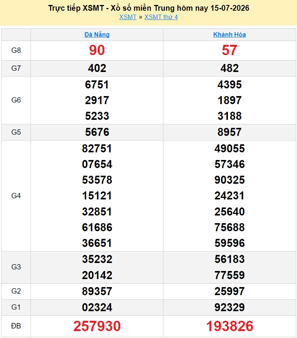Select Khánh Hòa special prize 193826
Viewport: 297px width, 338px height.
pyautogui.click(x=229, y=326)
